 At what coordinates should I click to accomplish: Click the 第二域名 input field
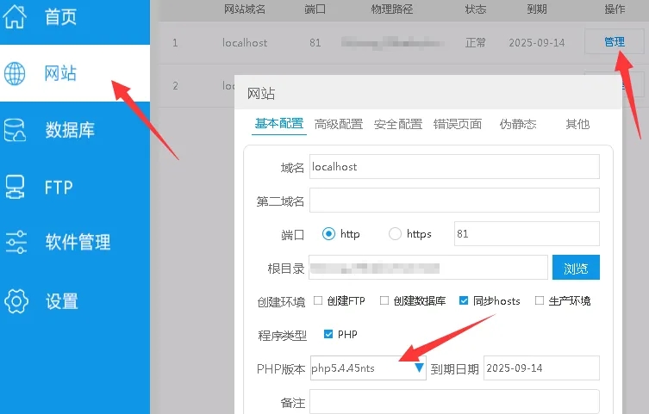(x=454, y=201)
